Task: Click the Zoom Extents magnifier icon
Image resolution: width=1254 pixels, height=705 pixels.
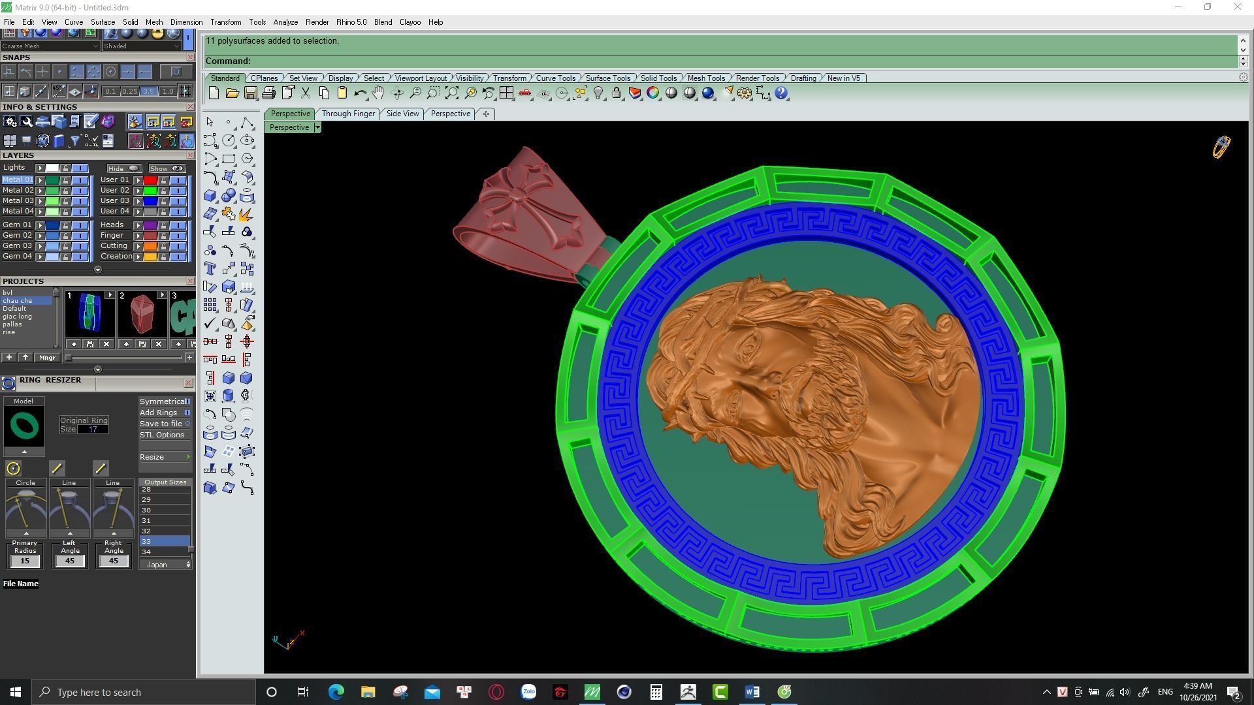Action: 451,93
